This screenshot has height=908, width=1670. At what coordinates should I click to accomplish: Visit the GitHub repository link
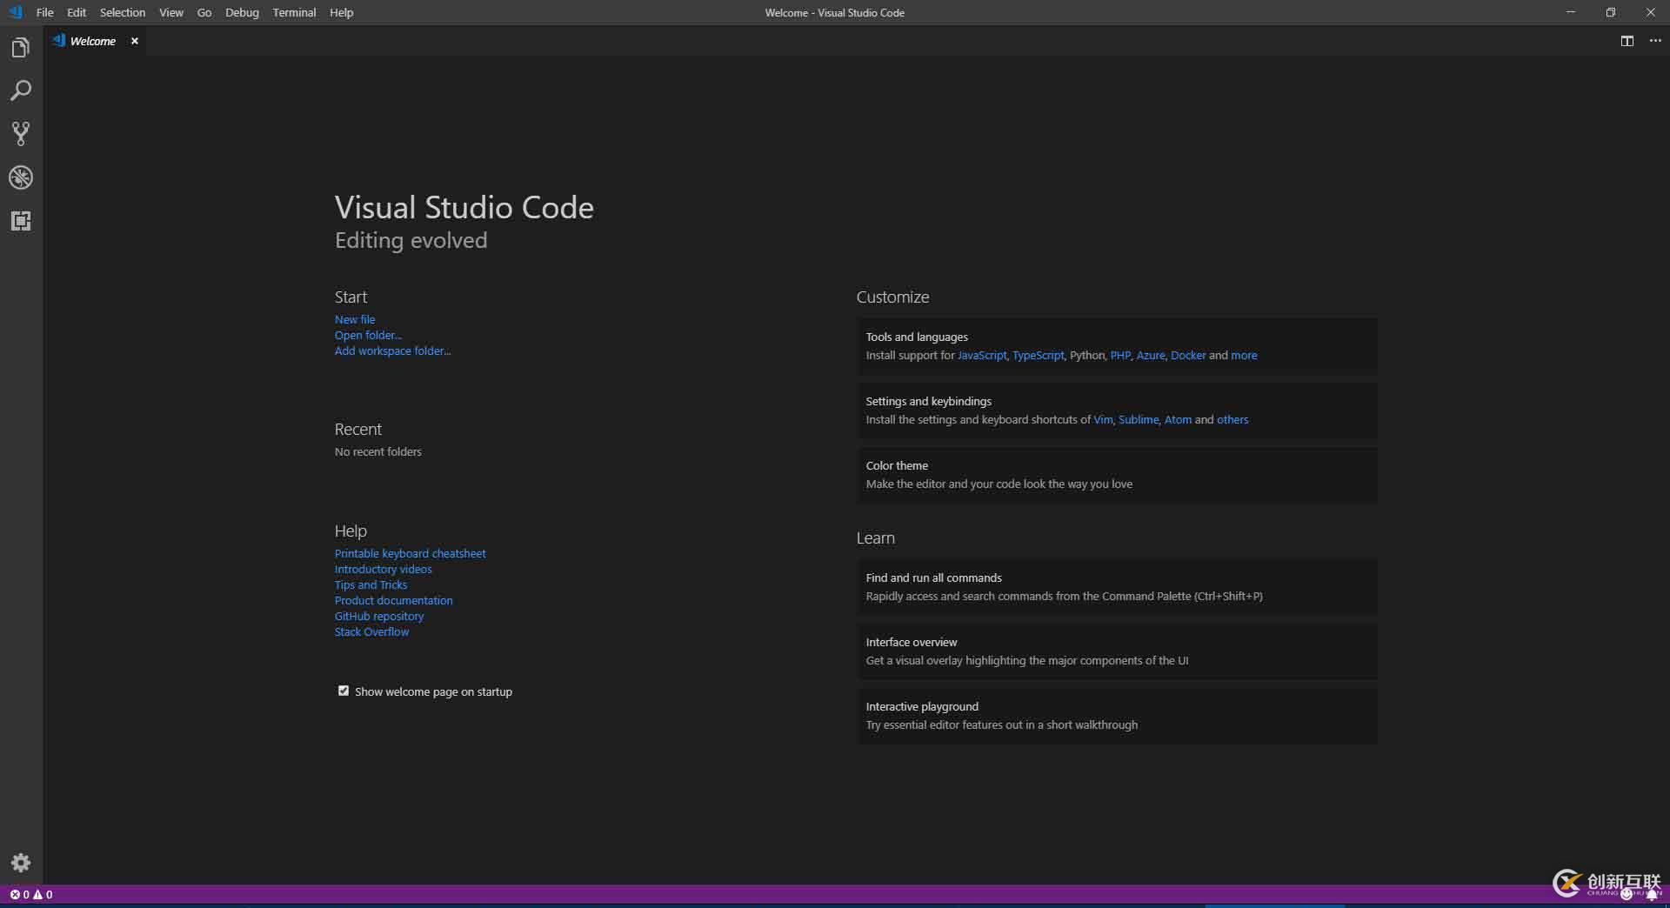[378, 616]
